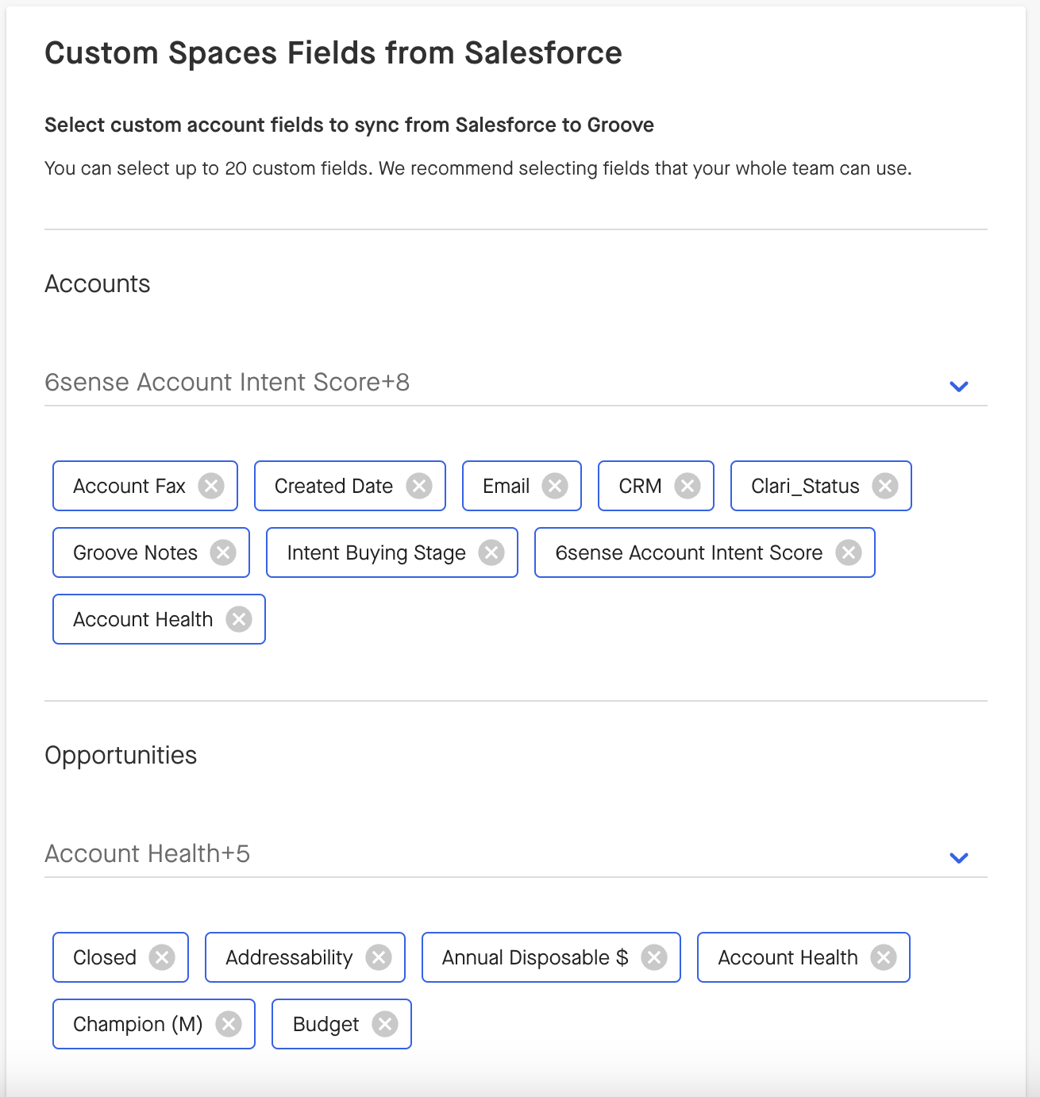Expand the Accounts fields dropdown arrow
This screenshot has height=1097, width=1040.
(x=959, y=387)
